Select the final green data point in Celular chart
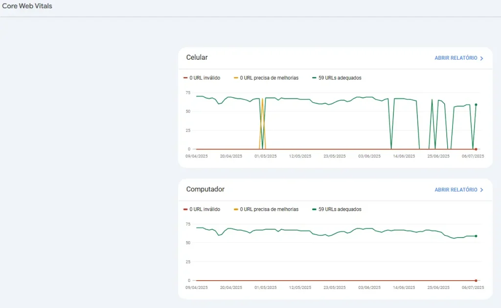The height and width of the screenshot is (308, 501). coord(476,104)
